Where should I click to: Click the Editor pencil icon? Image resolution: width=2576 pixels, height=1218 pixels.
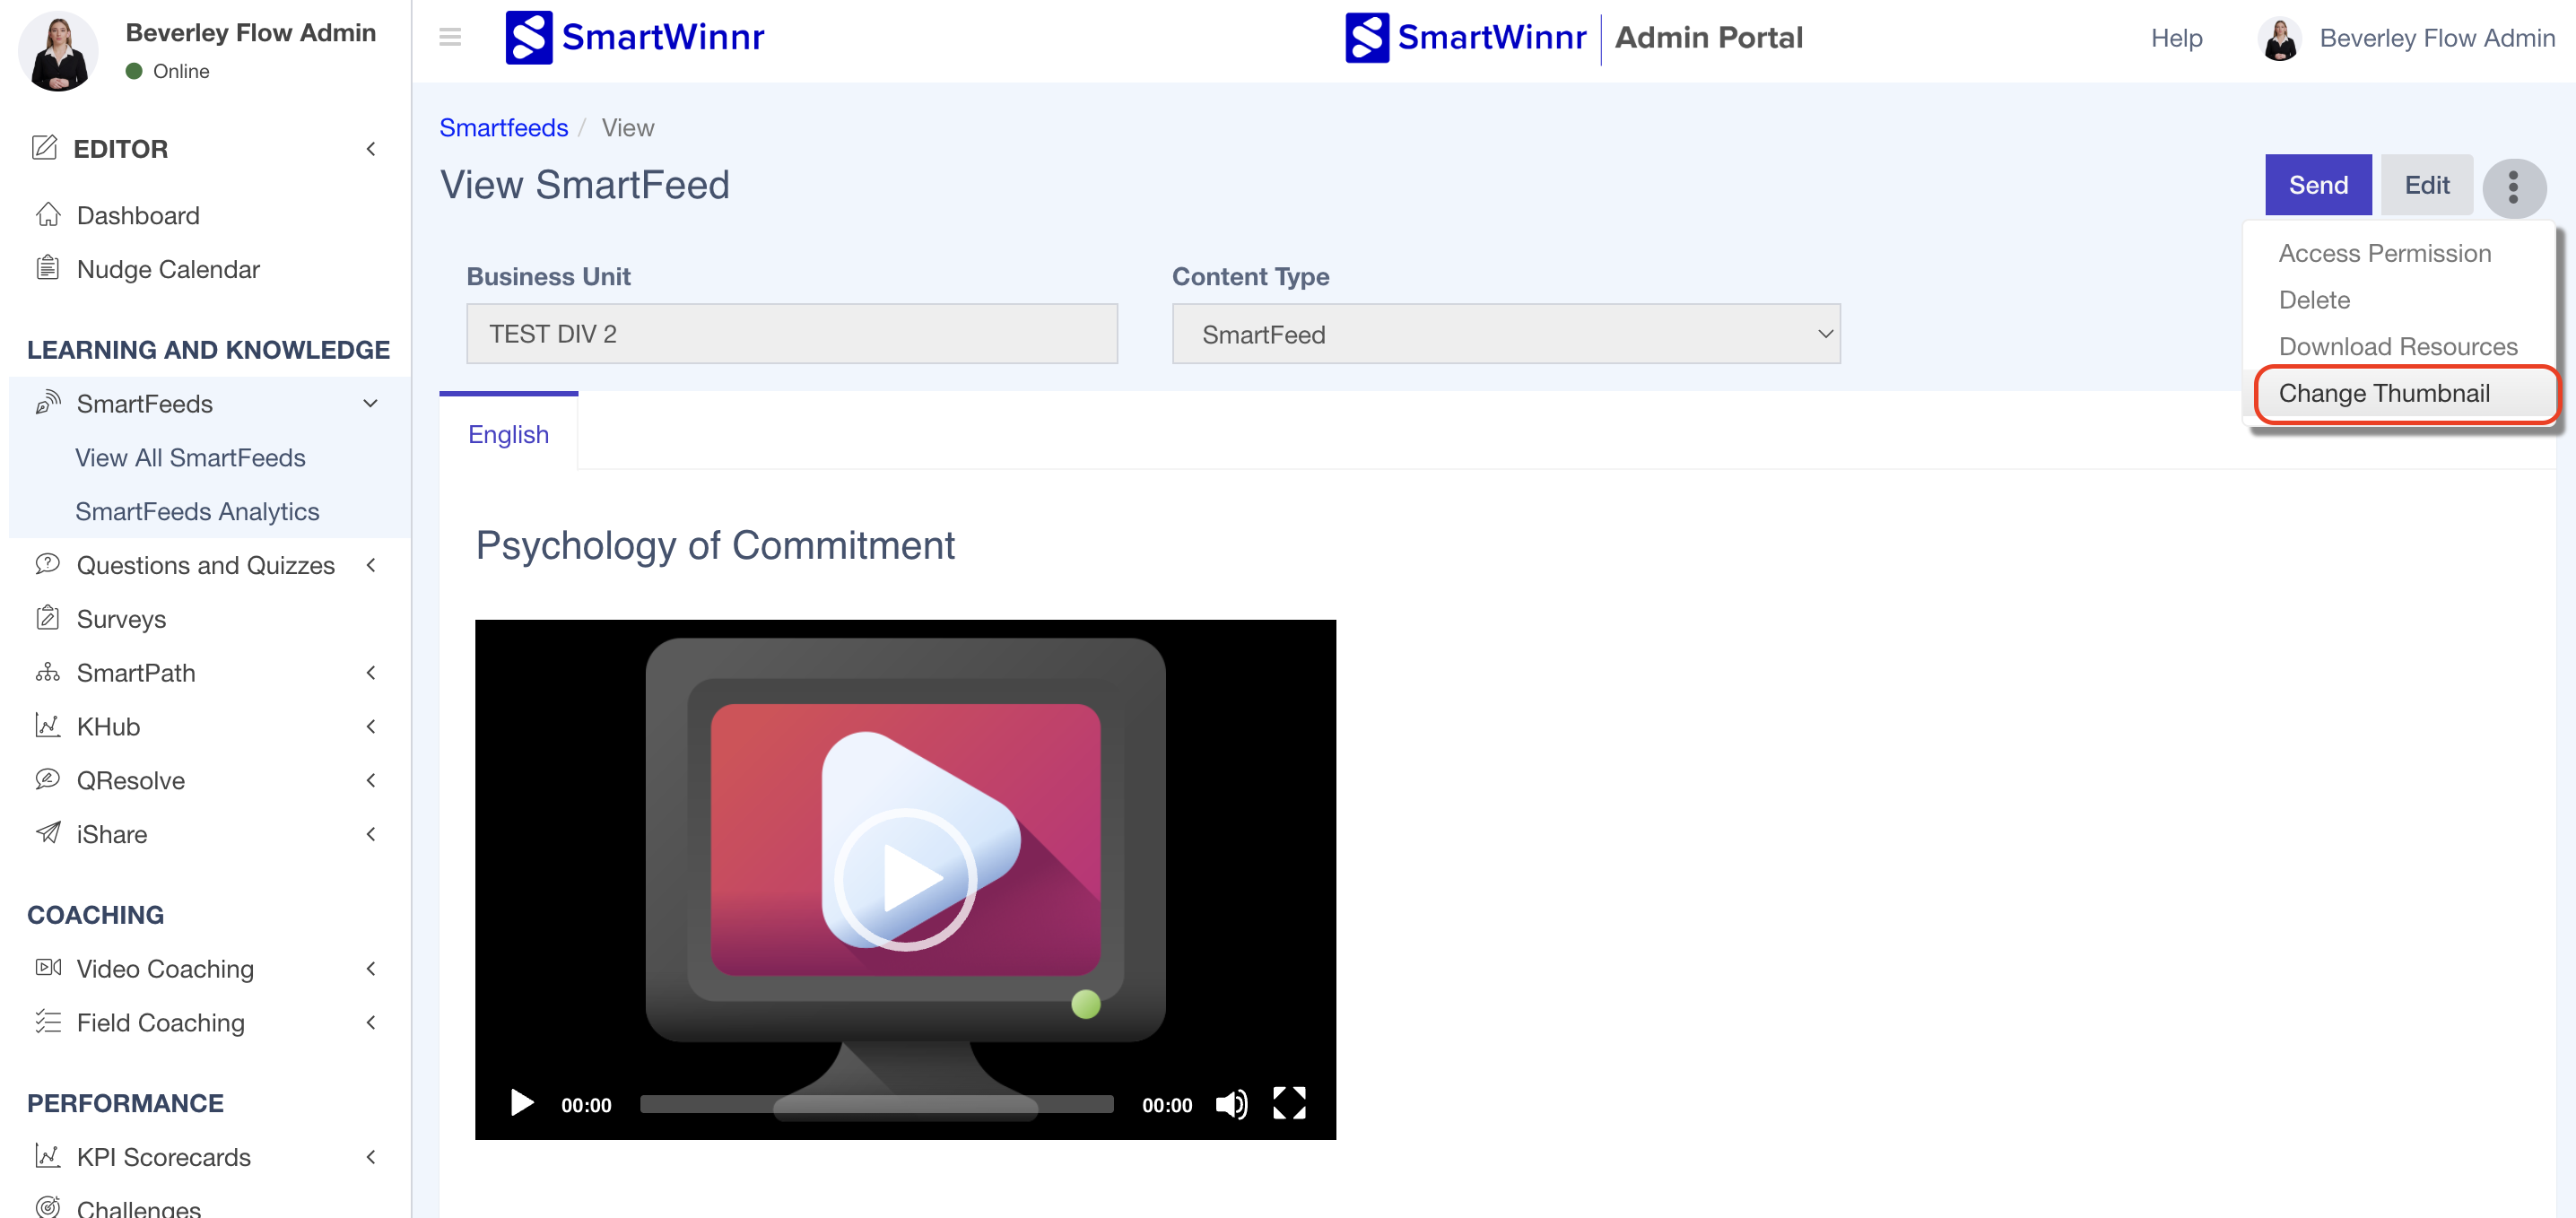click(x=45, y=147)
